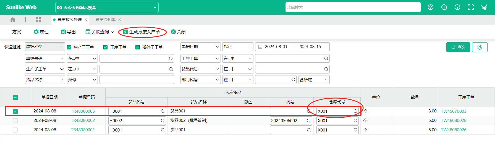This screenshot has width=495, height=142.
Task: Click lookup icon in 工序工单 input
Action: (326, 59)
